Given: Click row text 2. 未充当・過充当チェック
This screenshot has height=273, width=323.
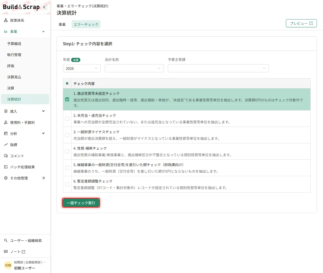Looking at the screenshot, I should pyautogui.click(x=95, y=115).
